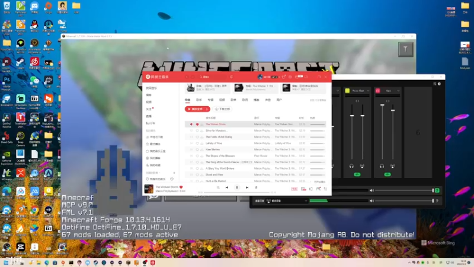Viewport: 474px width, 267px height.
Task: Click the list icon beside mixer settings gear
Action: coord(435,84)
